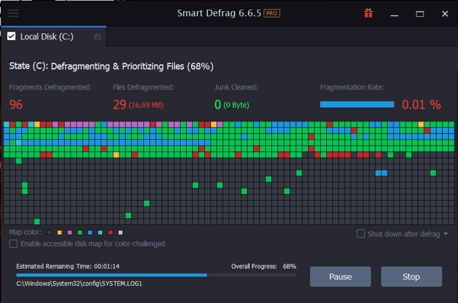458x303 pixels.
Task: Click the fragments count 96
Action: click(x=16, y=105)
